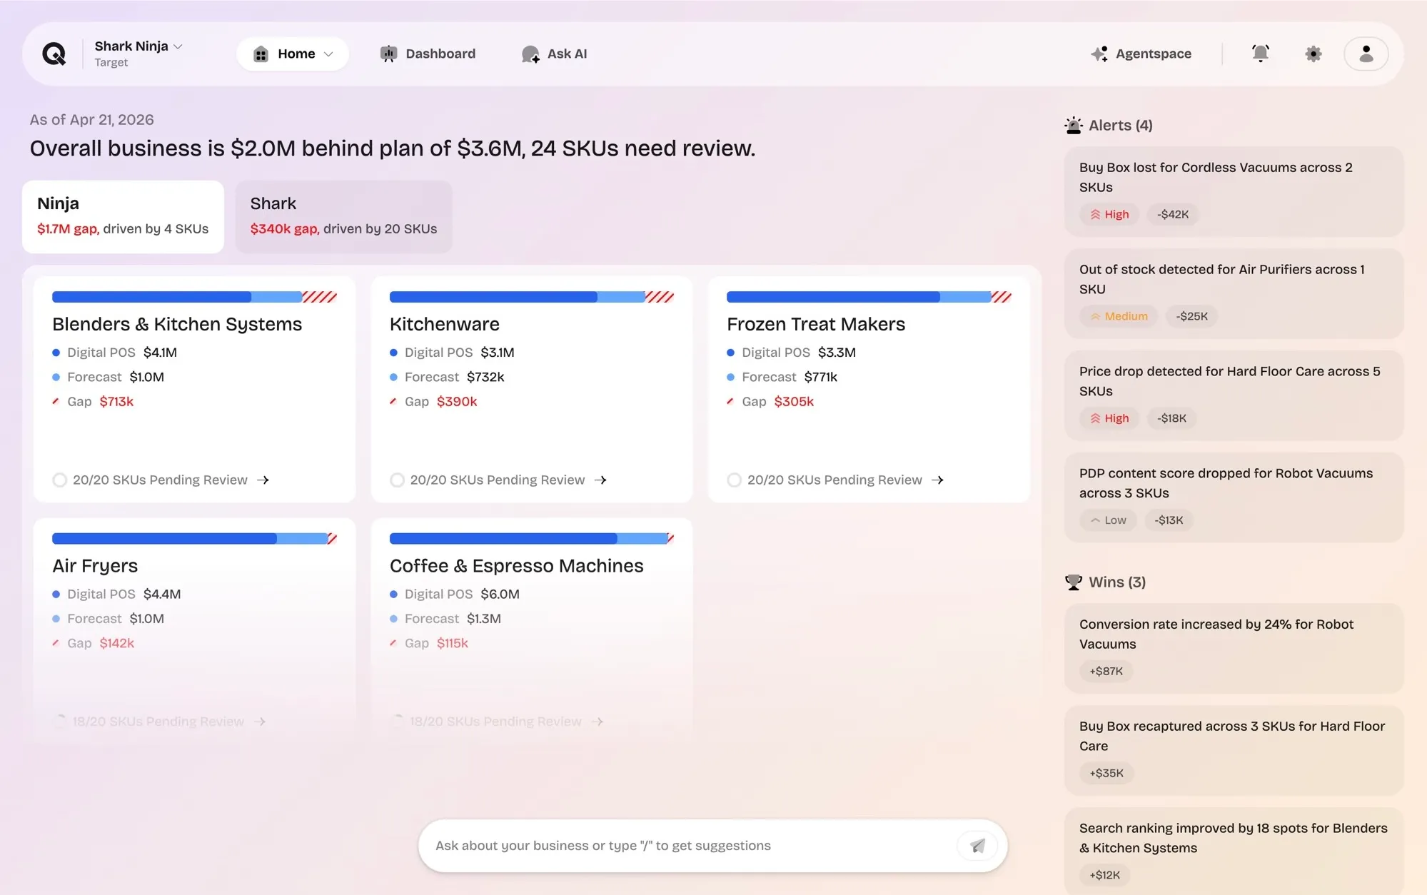Open the notifications bell

[x=1260, y=54]
